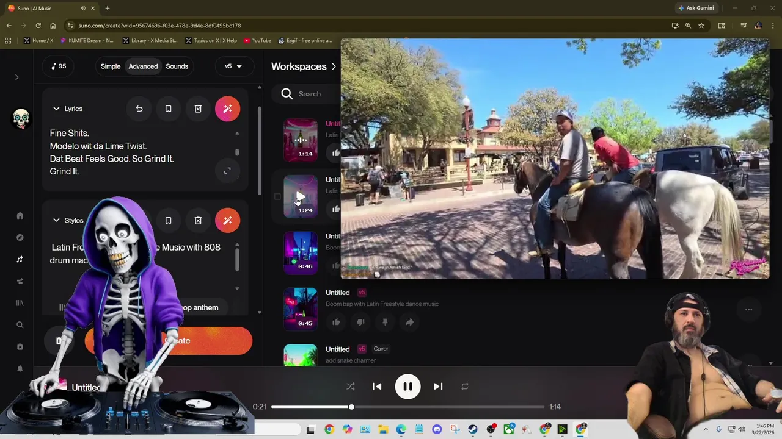
Task: Open more options for Boom bap song
Action: [748, 310]
